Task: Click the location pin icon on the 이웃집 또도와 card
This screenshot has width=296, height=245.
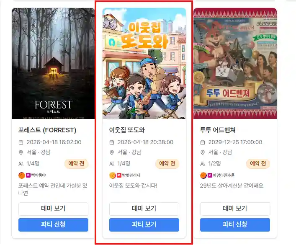Action: [112, 152]
